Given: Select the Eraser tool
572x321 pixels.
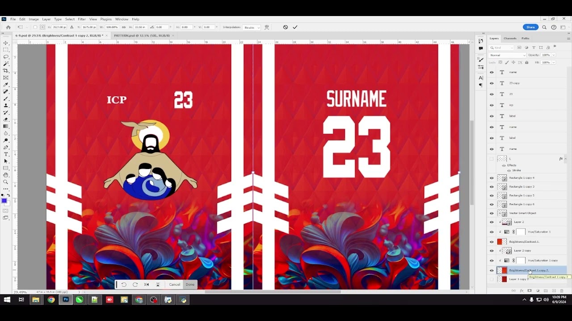Looking at the screenshot, I should [x=6, y=119].
